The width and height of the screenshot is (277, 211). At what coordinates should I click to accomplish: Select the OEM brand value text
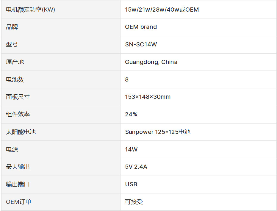point(141,27)
